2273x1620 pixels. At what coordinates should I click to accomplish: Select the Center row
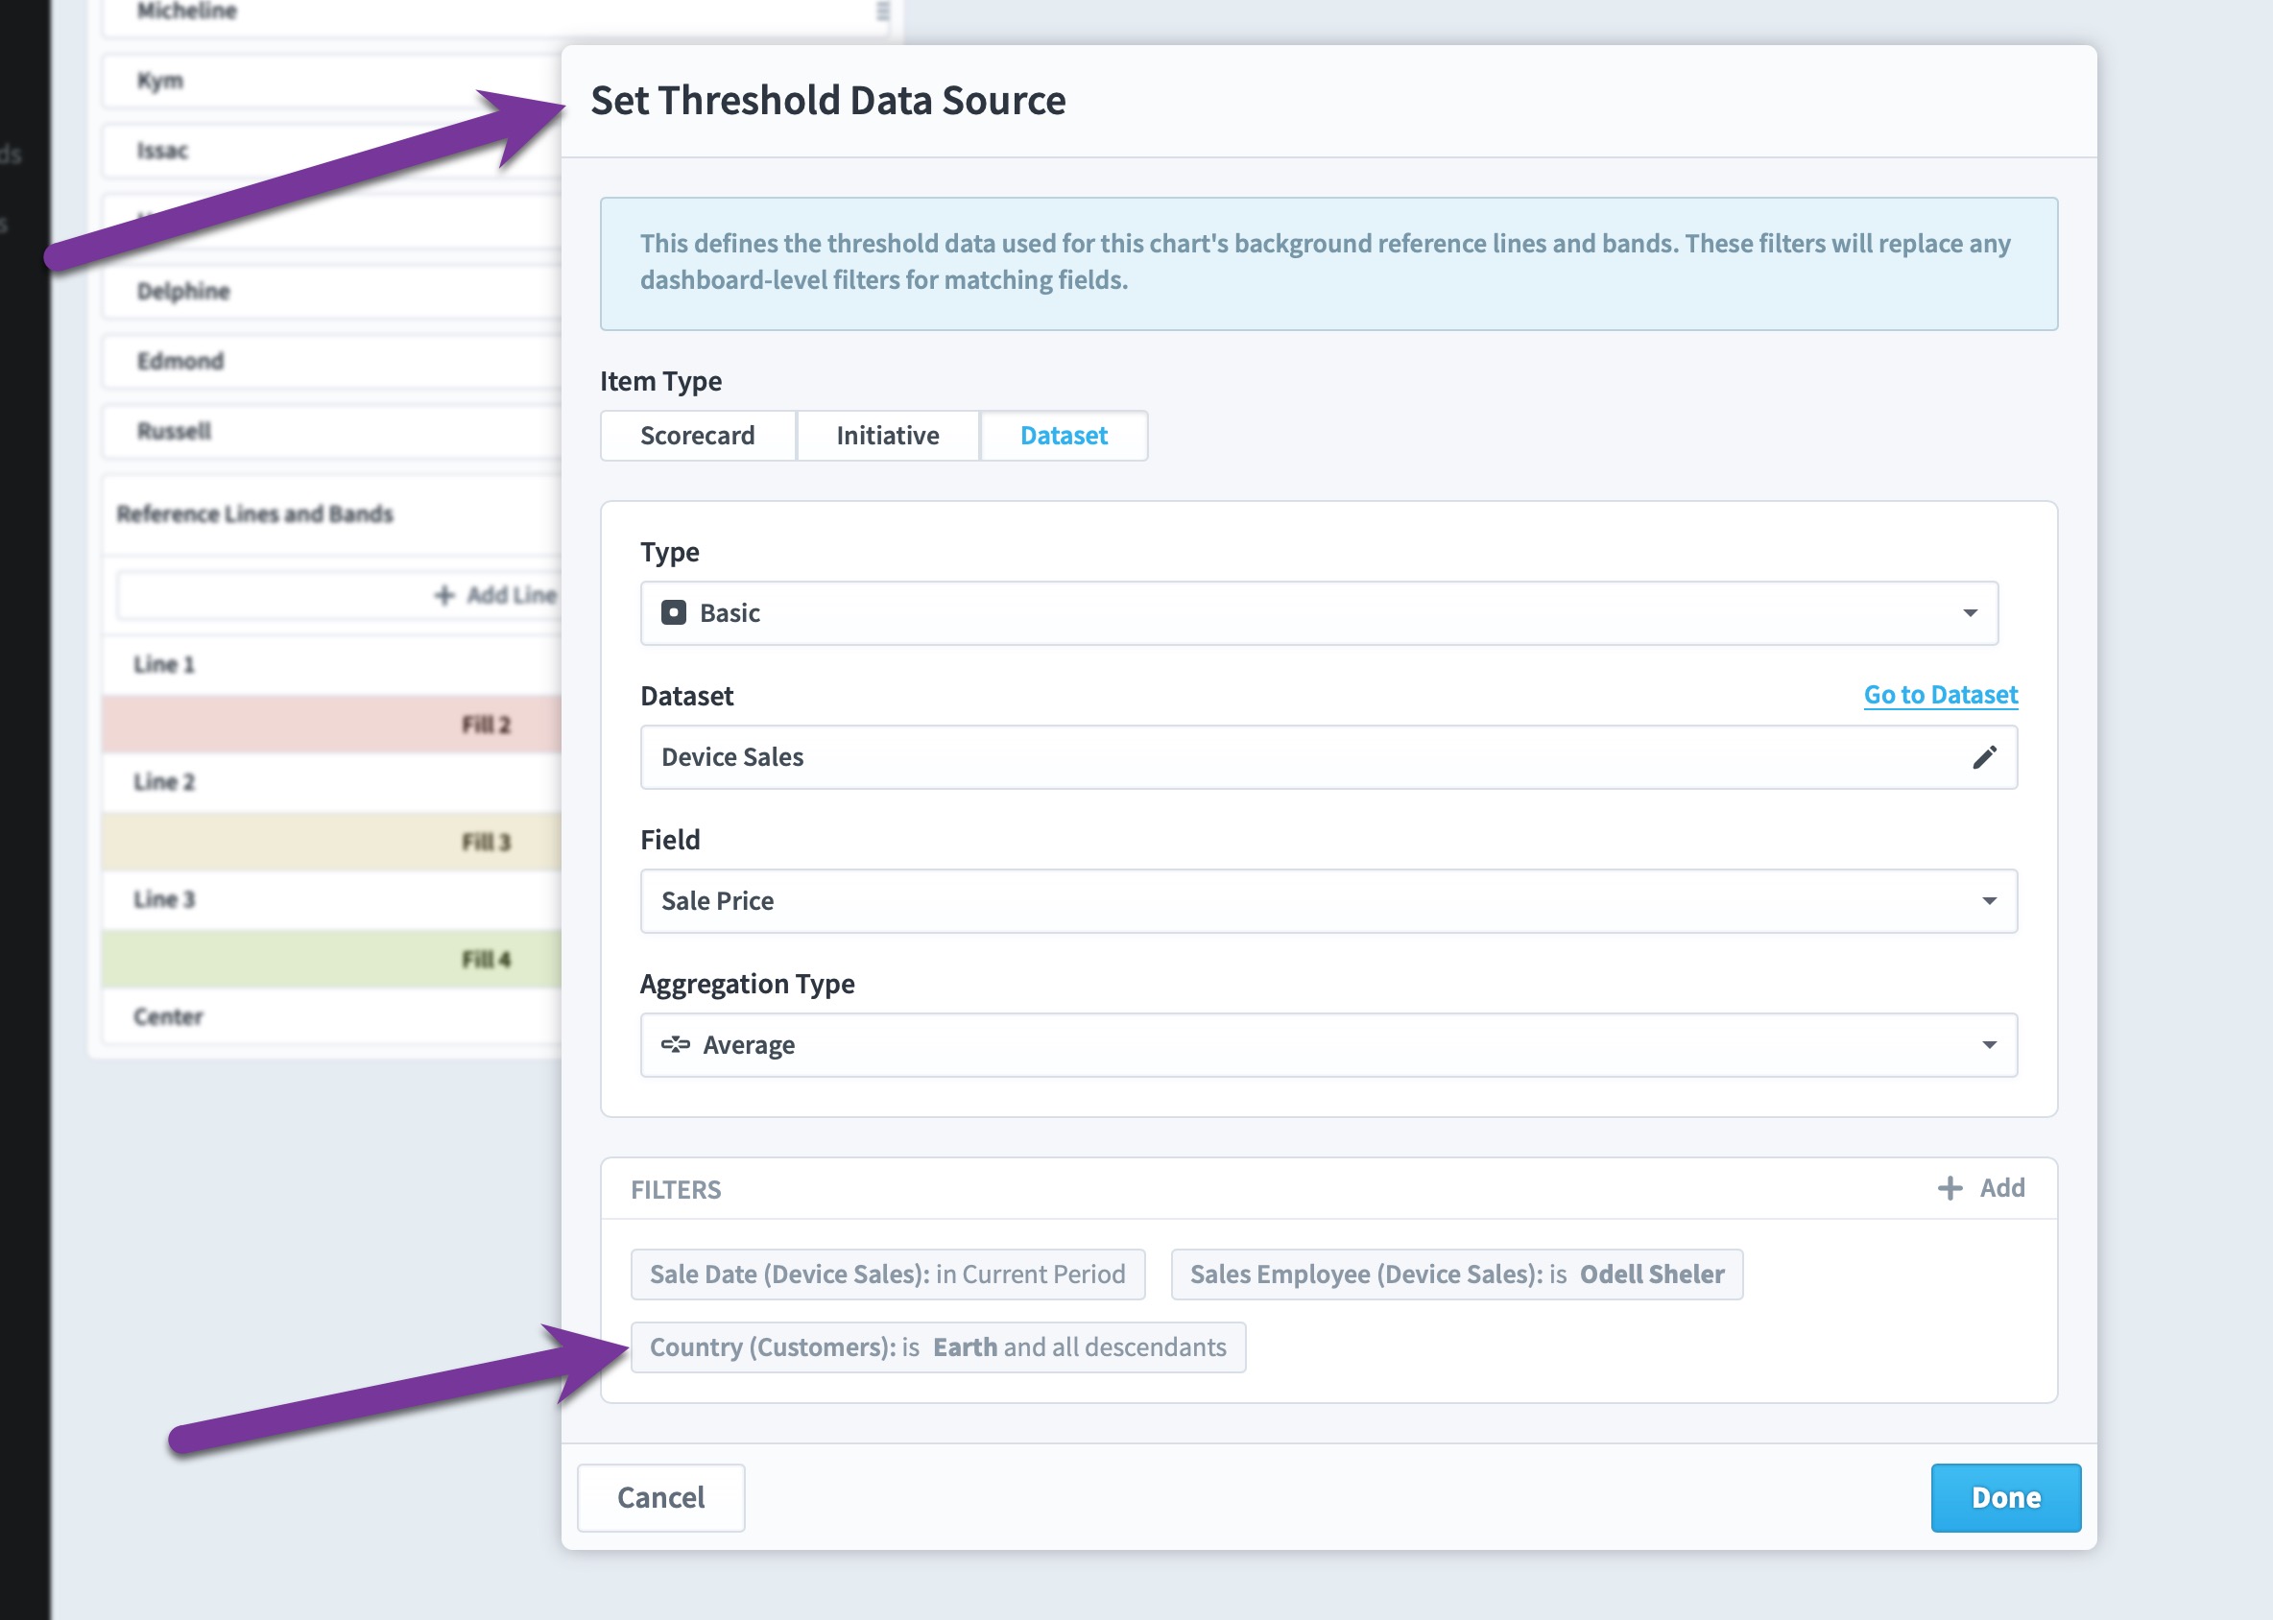(332, 1016)
